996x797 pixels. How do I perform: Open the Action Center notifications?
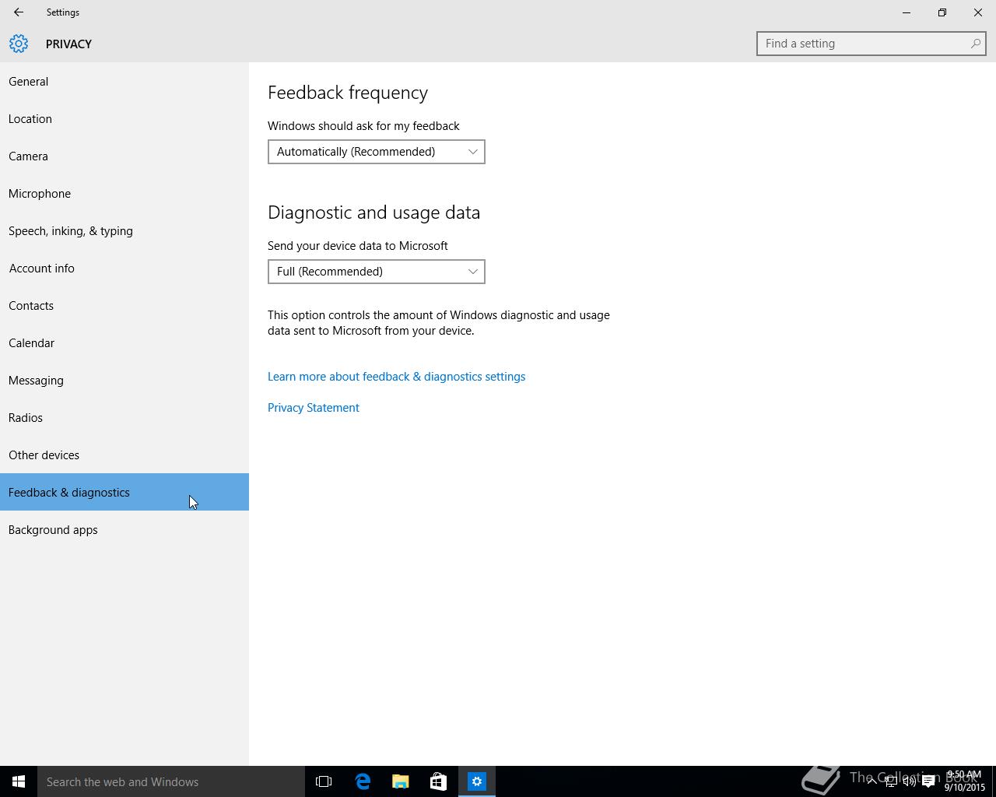pos(928,781)
